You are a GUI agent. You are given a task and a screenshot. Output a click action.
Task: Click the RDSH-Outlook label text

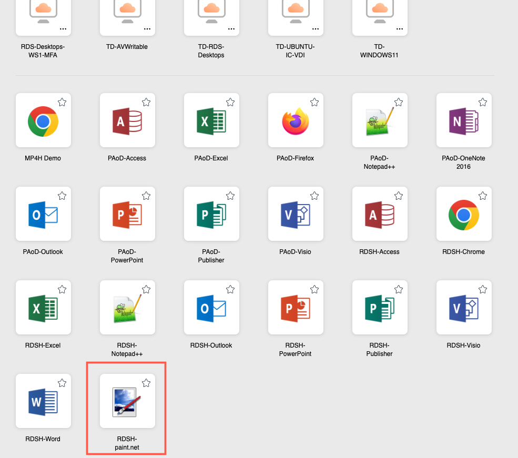pyautogui.click(x=211, y=345)
